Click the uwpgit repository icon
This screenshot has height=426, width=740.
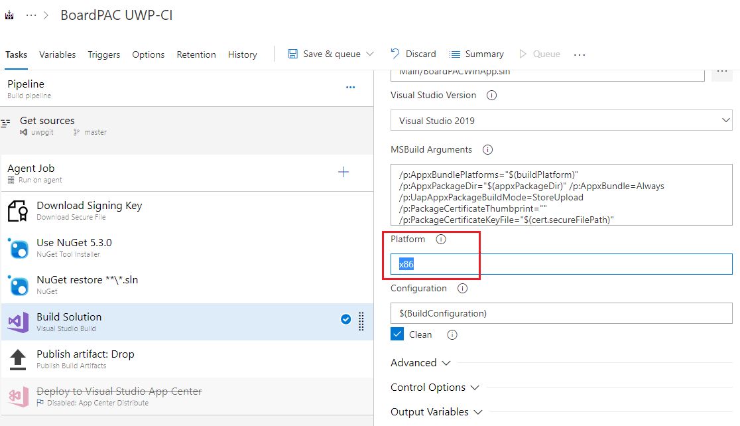point(23,132)
